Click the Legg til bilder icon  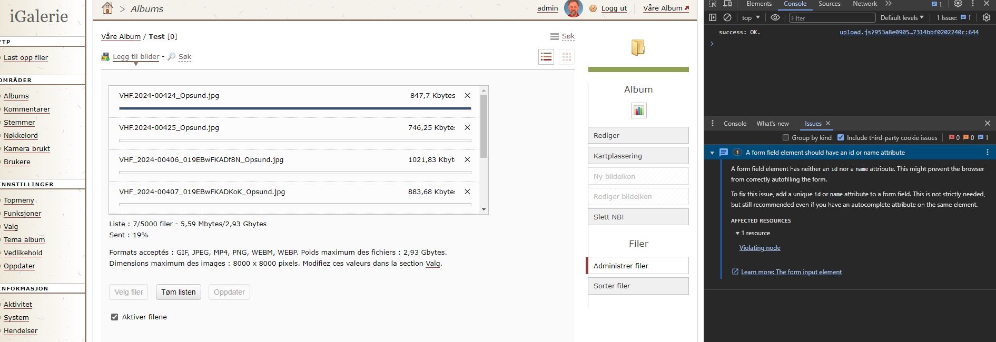(x=105, y=57)
